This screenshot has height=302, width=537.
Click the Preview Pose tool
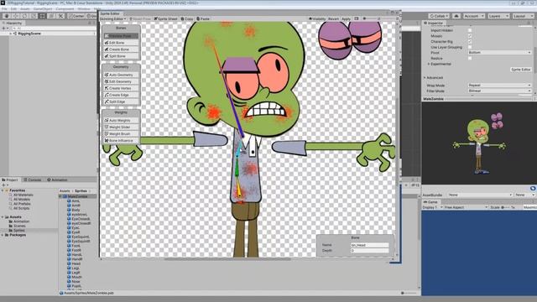(x=121, y=36)
